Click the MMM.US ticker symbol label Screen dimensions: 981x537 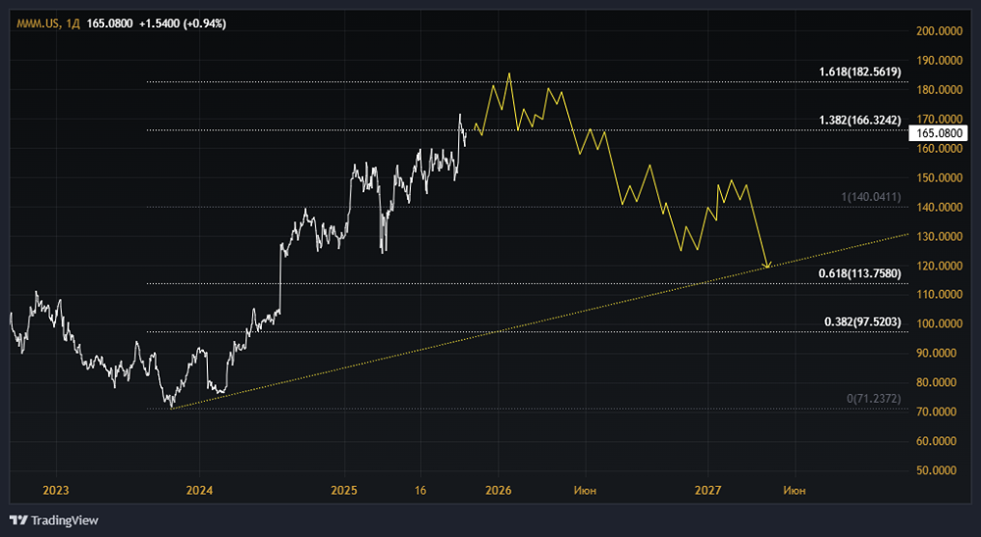(38, 24)
